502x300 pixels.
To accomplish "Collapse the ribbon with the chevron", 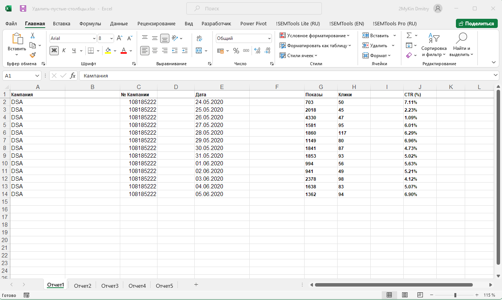I will 494,62.
